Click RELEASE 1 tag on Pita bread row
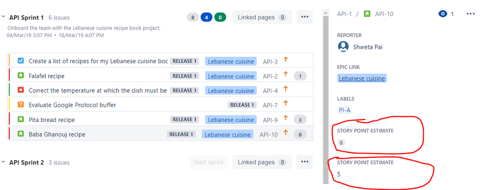Viewport: 486px width, 190px height. 184,120
